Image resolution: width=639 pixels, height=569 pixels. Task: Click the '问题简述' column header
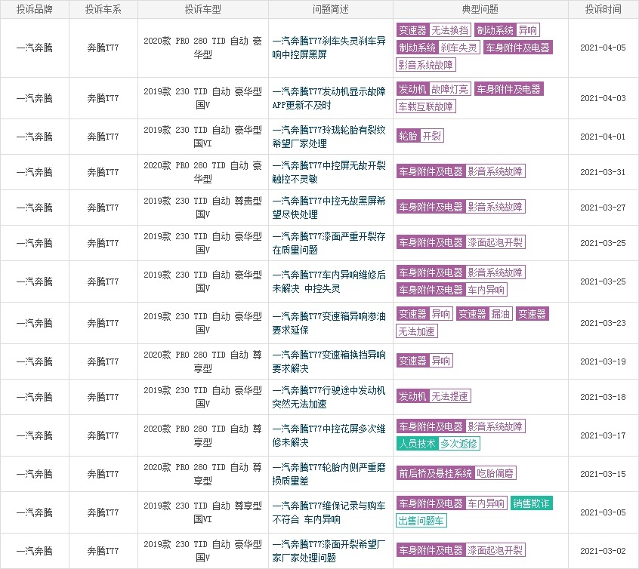pos(331,9)
